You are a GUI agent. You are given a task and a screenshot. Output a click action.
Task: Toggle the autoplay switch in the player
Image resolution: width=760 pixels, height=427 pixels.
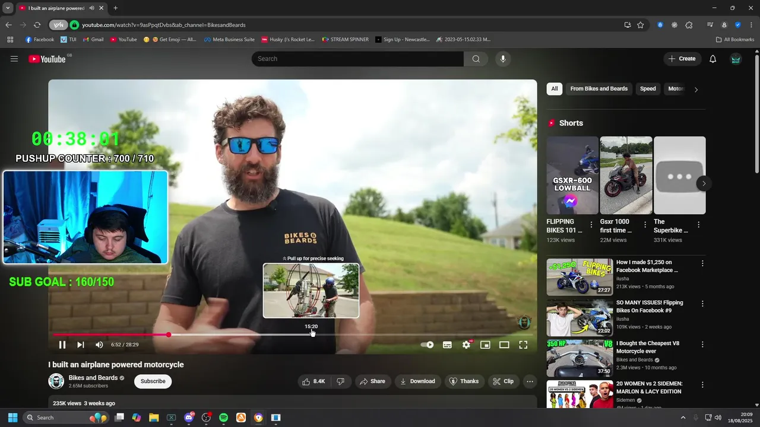point(427,345)
